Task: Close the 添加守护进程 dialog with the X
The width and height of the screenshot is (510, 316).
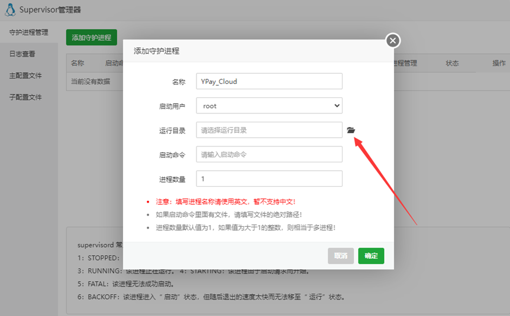Action: point(393,41)
